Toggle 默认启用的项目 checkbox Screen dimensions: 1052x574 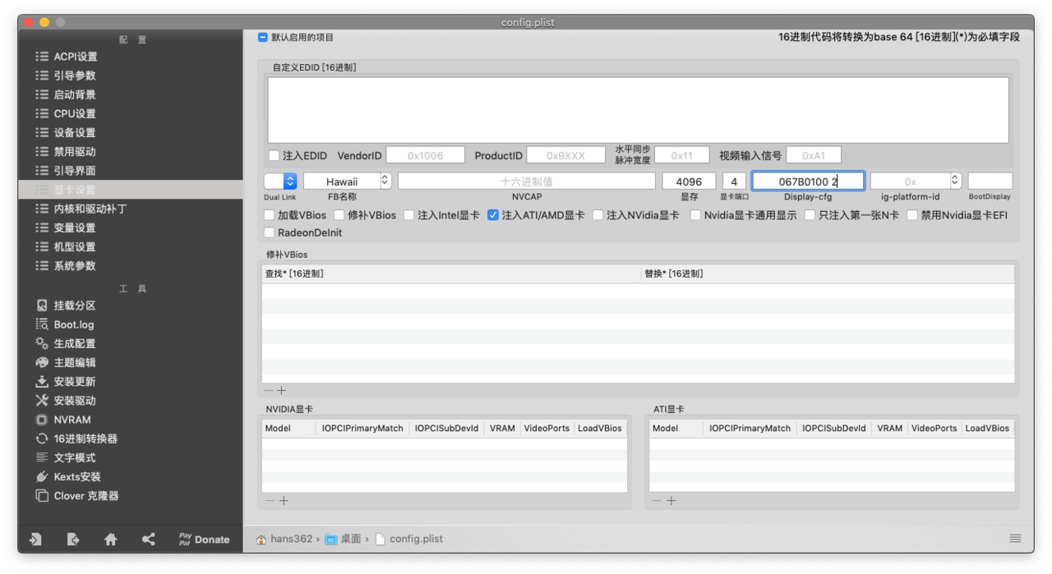[x=263, y=37]
